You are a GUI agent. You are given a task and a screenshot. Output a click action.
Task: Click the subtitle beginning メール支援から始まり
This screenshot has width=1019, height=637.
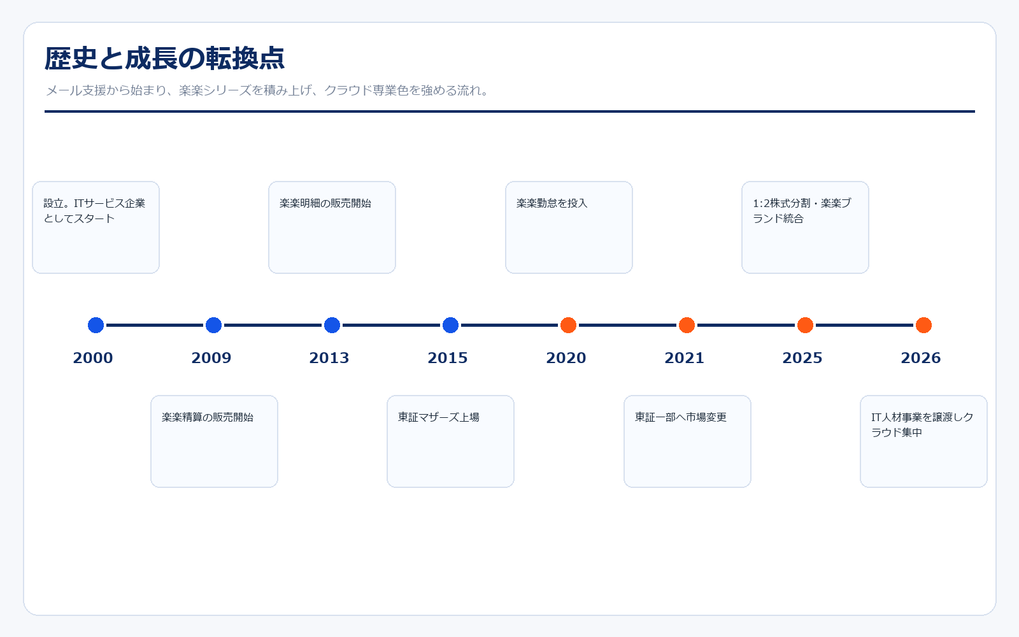[267, 90]
